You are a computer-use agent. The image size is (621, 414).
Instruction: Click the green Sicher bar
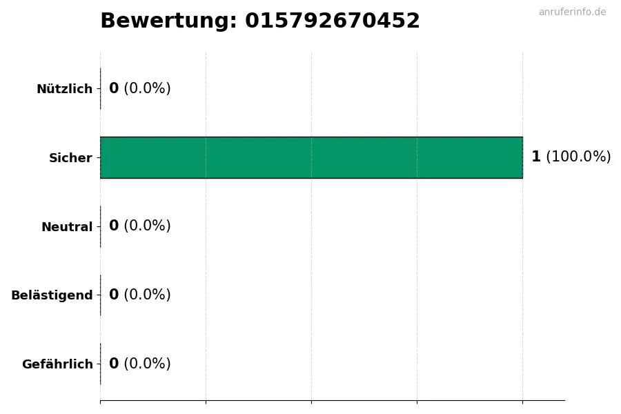311,157
